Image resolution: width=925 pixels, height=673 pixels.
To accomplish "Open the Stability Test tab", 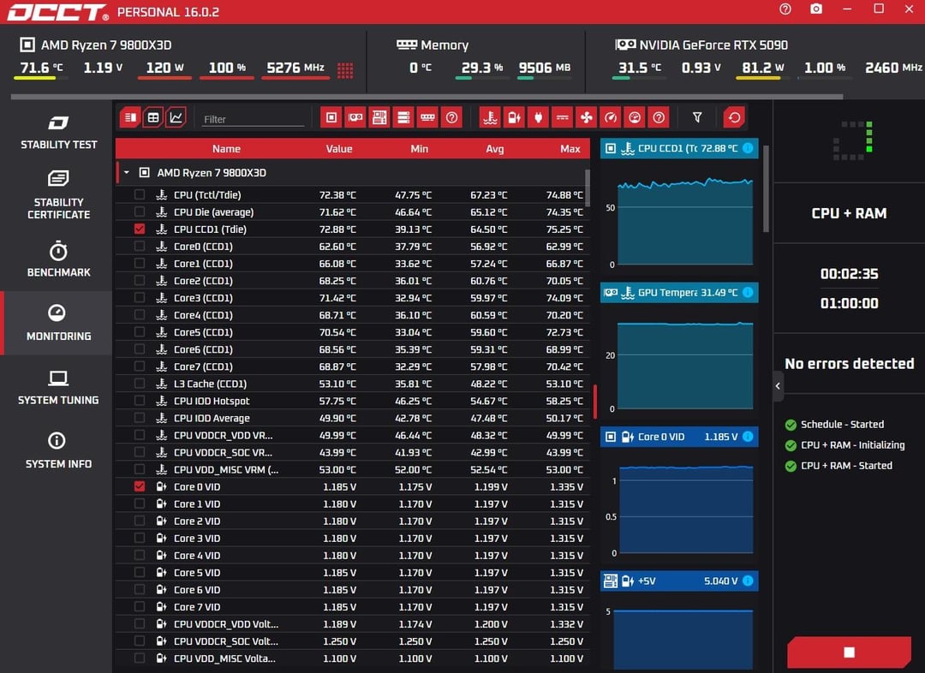I will [58, 132].
